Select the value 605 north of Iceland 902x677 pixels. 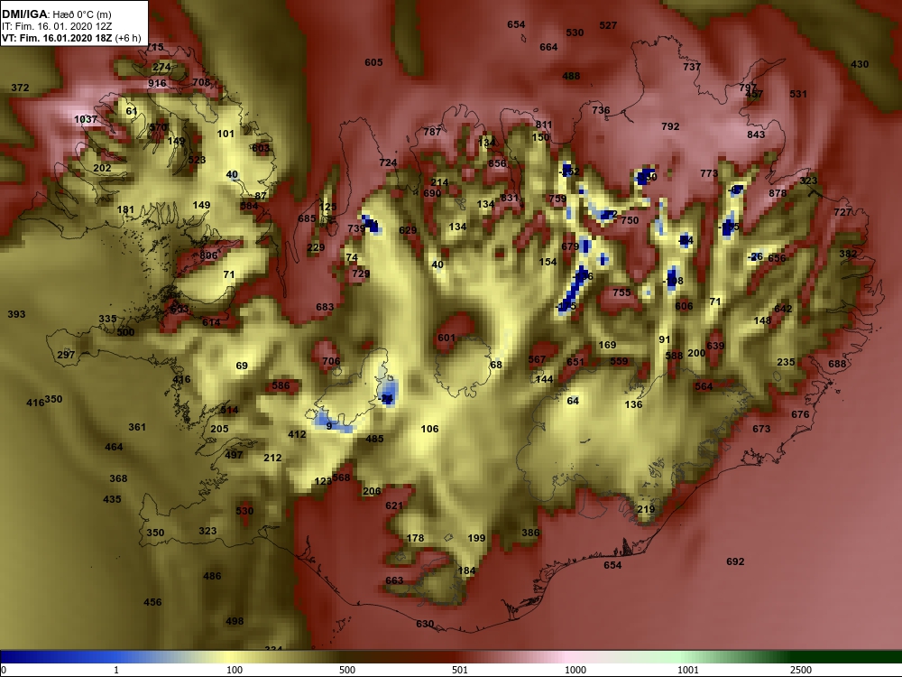pyautogui.click(x=373, y=63)
